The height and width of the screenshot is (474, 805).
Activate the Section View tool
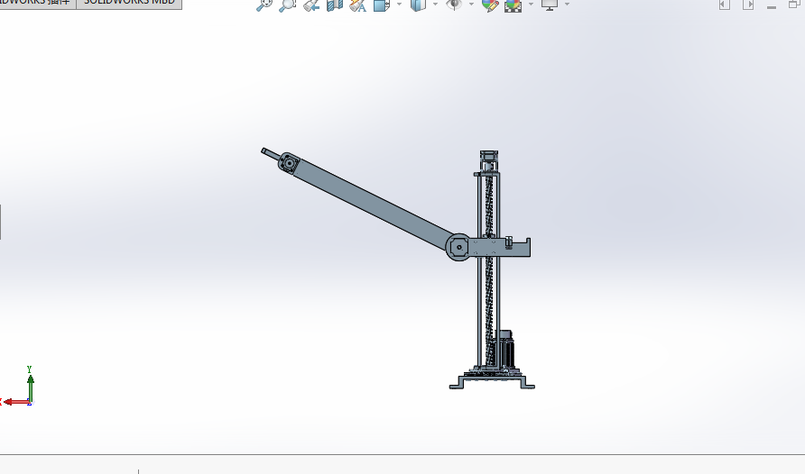335,5
